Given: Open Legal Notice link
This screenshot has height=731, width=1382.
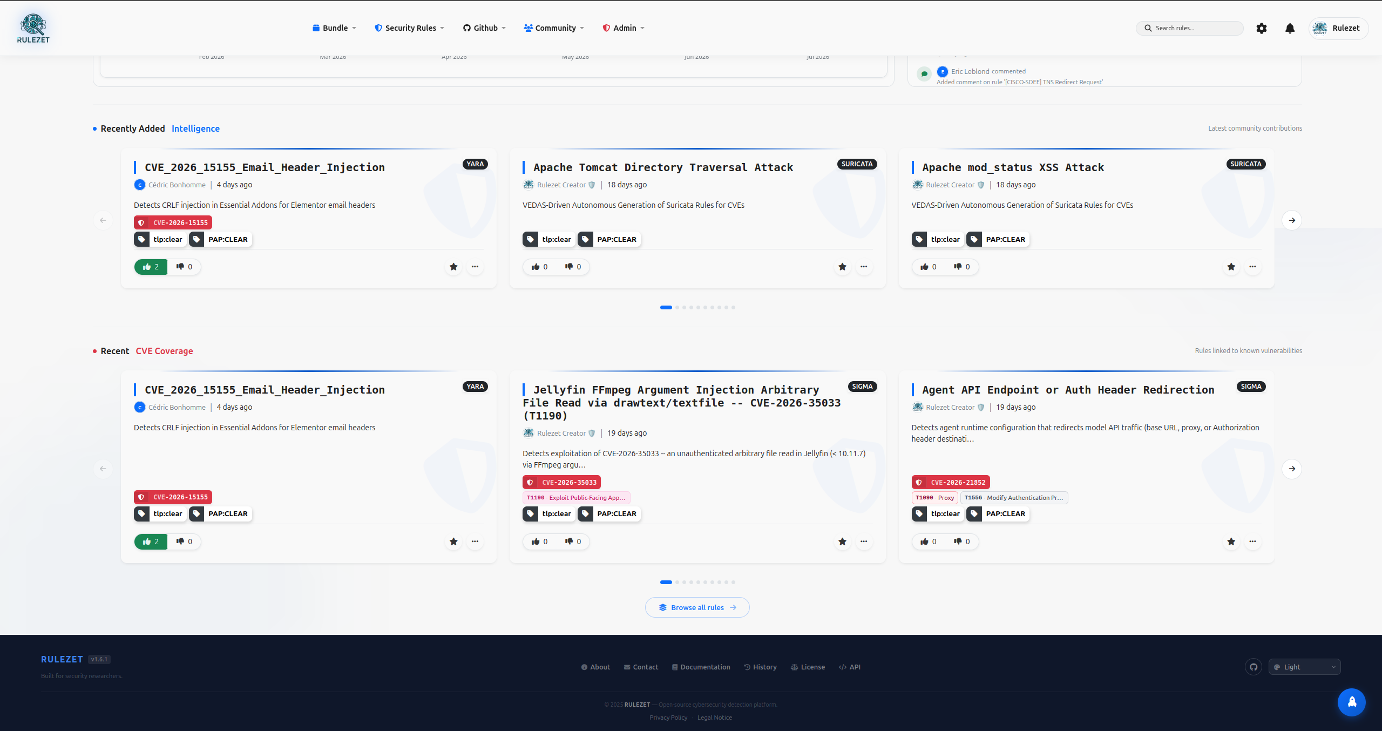Looking at the screenshot, I should [x=715, y=718].
